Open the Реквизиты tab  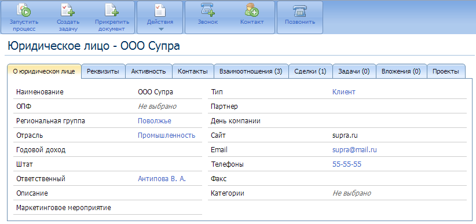(x=104, y=72)
